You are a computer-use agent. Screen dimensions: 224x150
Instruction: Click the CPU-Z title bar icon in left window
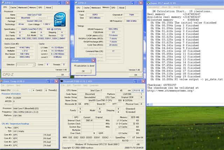3,3
